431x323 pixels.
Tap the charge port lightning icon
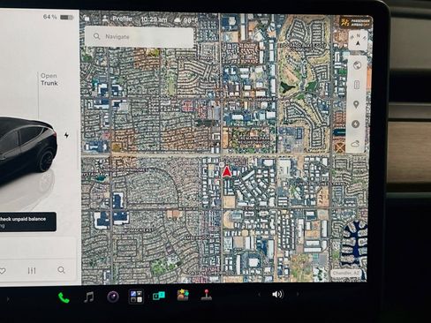coord(66,135)
